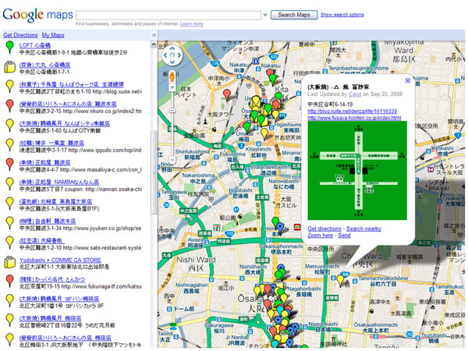Open the Get Directions tab

point(20,35)
